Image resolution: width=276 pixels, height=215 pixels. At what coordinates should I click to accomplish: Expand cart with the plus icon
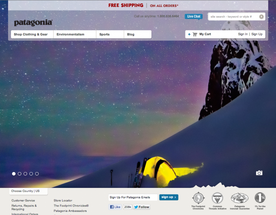(x=189, y=34)
